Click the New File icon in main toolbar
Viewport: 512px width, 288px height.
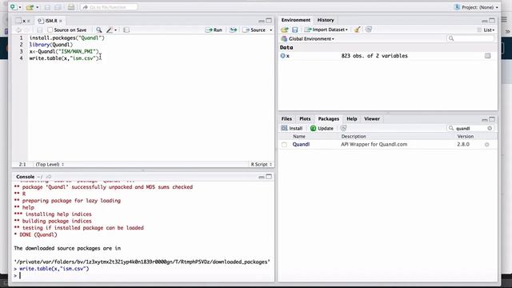13,7
